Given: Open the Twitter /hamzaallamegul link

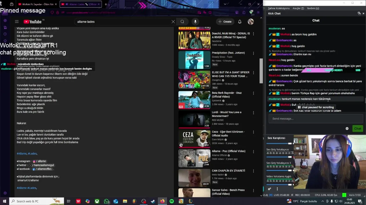Looking at the screenshot, I should 41,165.
